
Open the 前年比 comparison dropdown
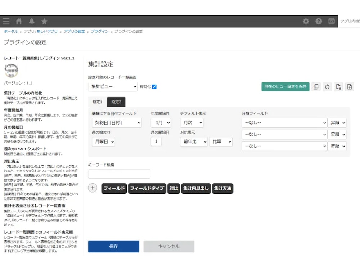click(194, 141)
